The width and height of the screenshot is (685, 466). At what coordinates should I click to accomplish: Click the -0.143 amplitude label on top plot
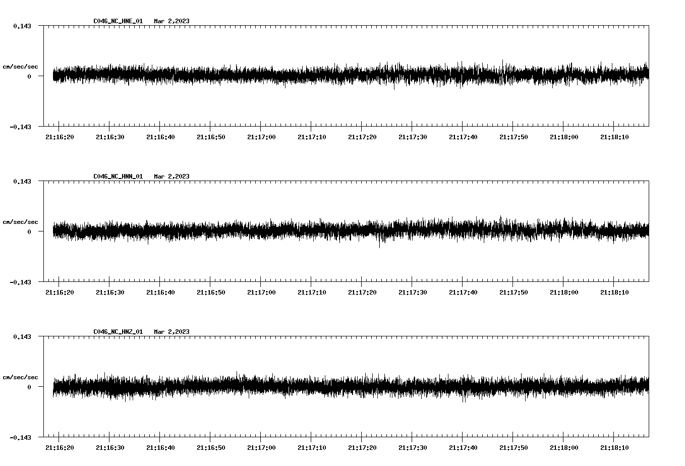point(21,127)
